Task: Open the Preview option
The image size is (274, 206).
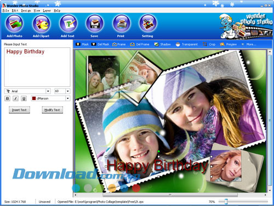Action: pos(229,44)
